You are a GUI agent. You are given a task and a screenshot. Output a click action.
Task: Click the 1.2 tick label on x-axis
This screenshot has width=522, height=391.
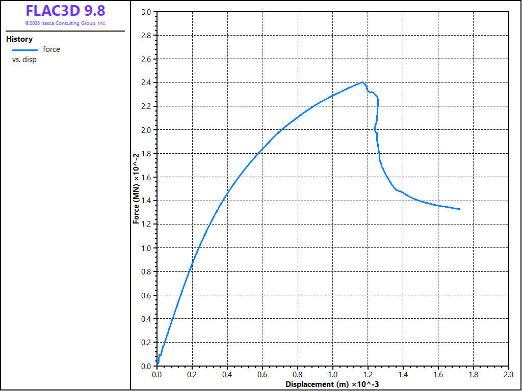click(368, 374)
